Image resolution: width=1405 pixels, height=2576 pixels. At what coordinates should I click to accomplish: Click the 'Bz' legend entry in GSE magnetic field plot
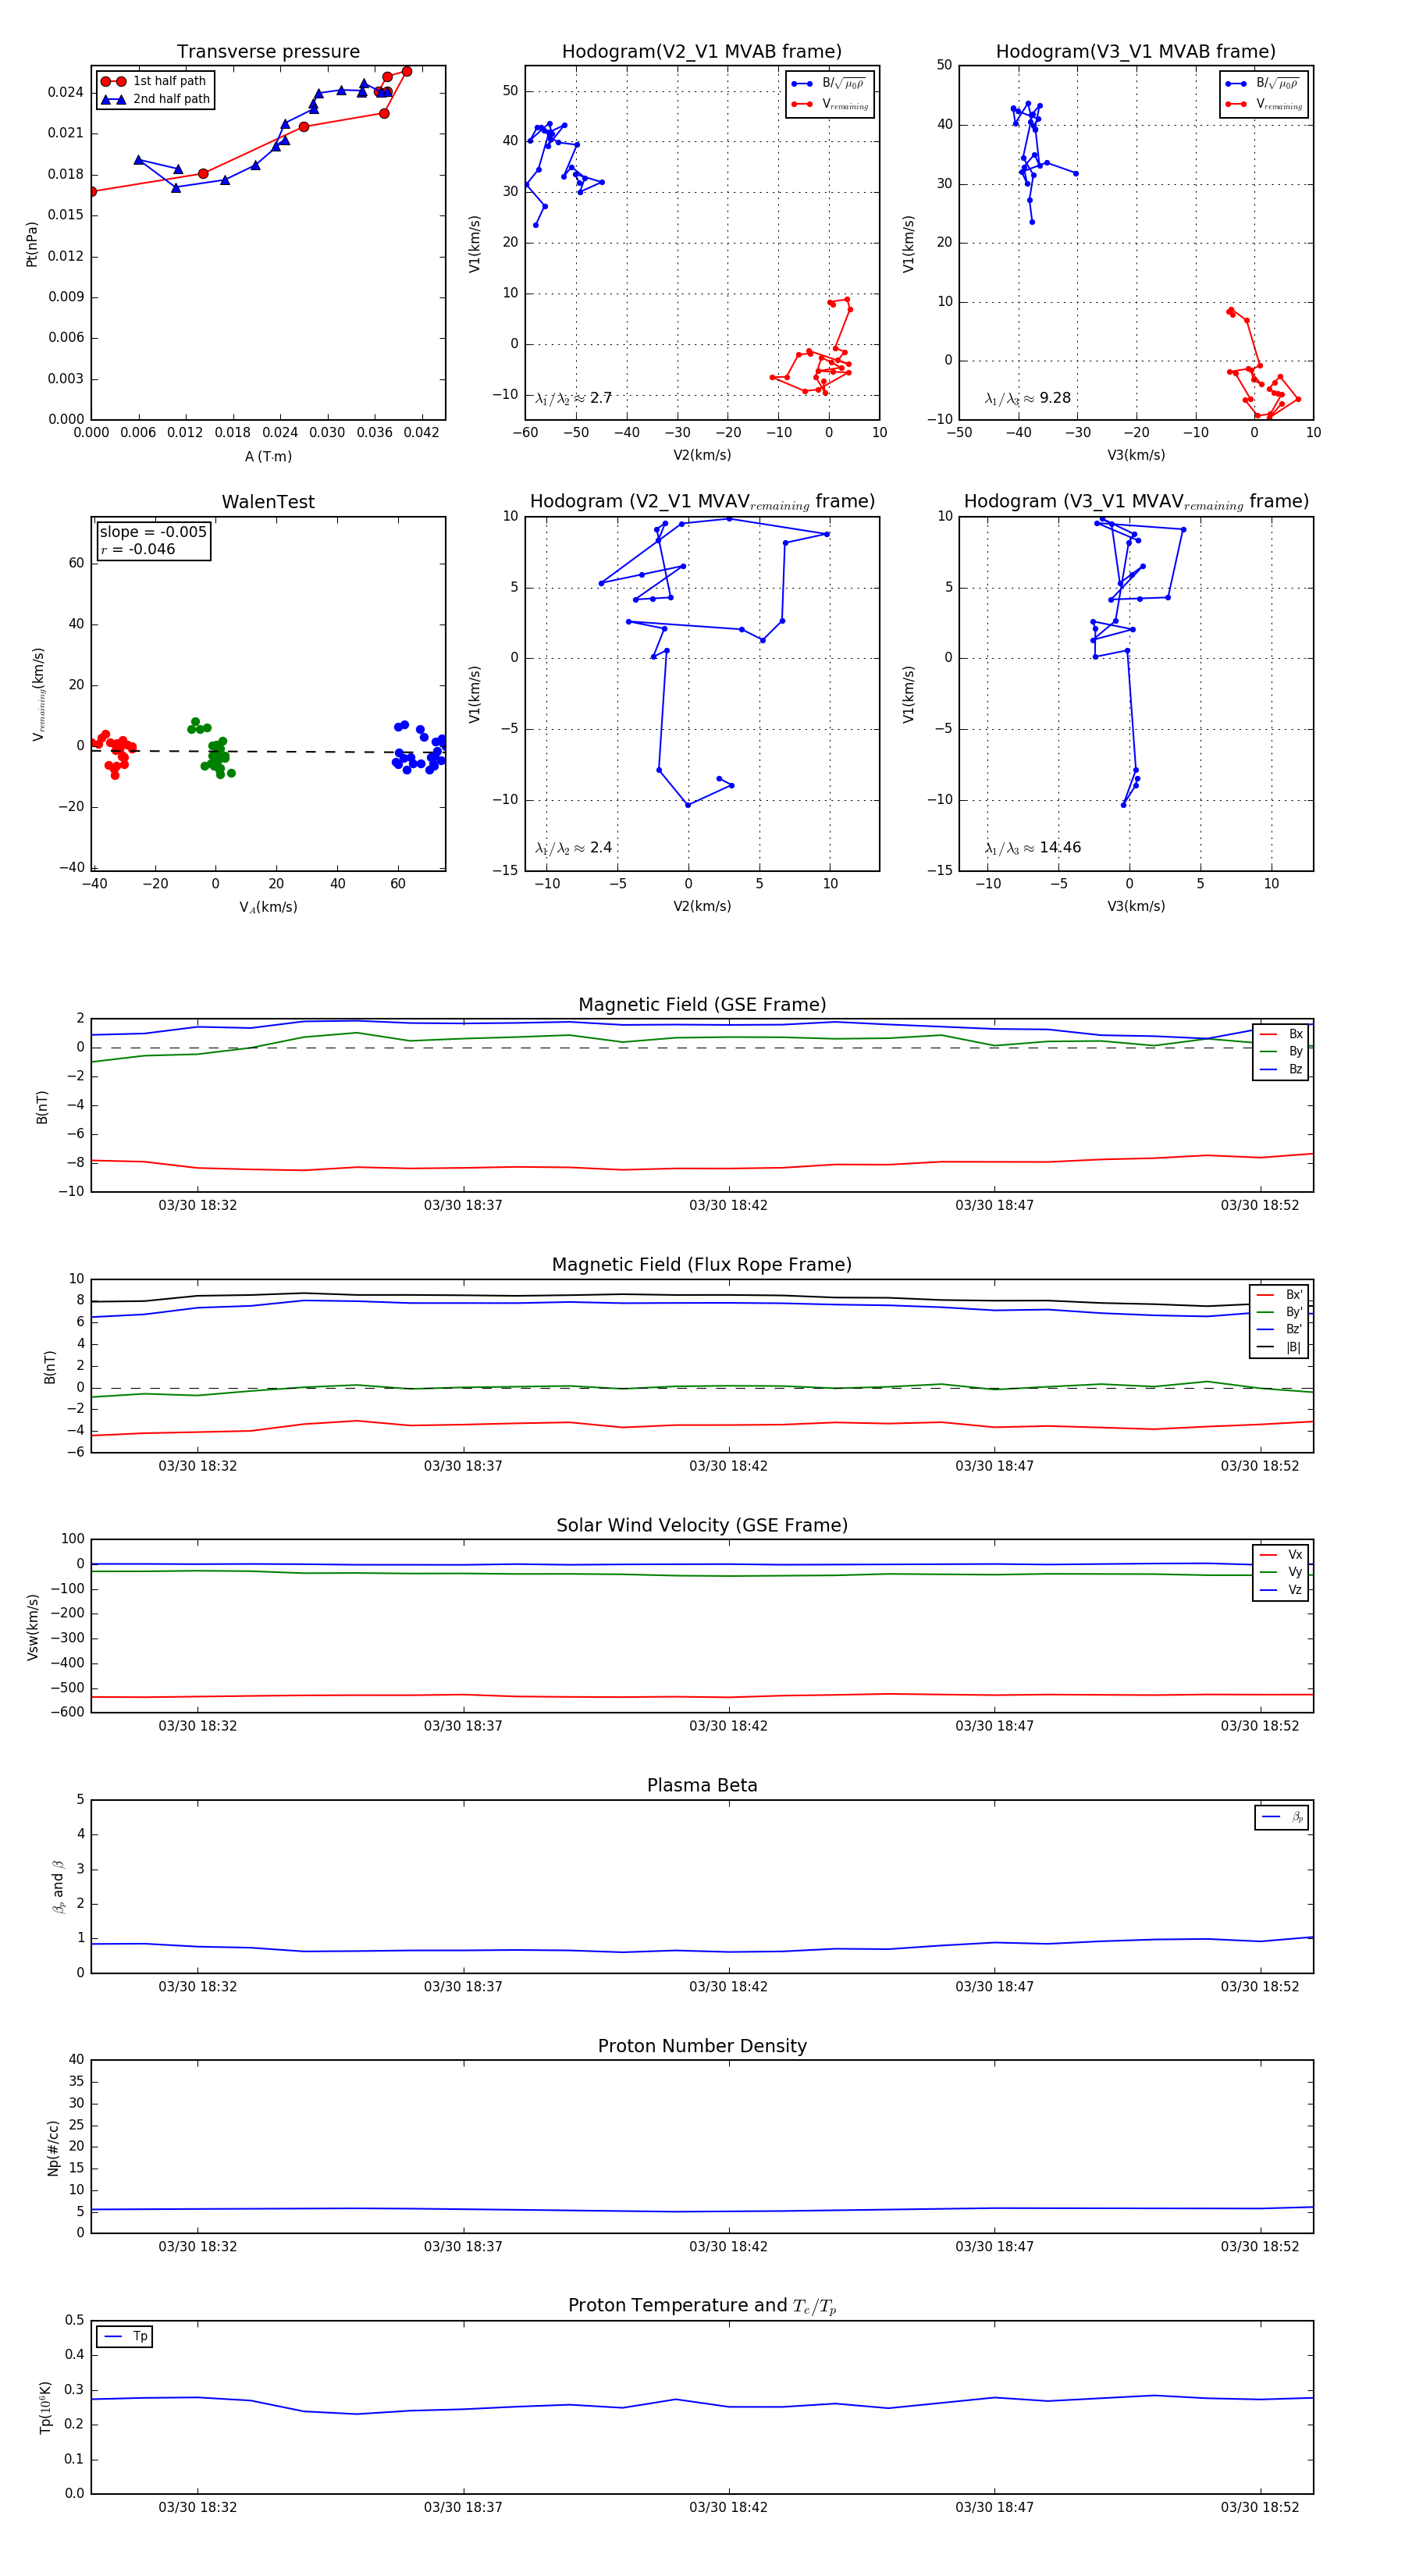(x=1282, y=1069)
